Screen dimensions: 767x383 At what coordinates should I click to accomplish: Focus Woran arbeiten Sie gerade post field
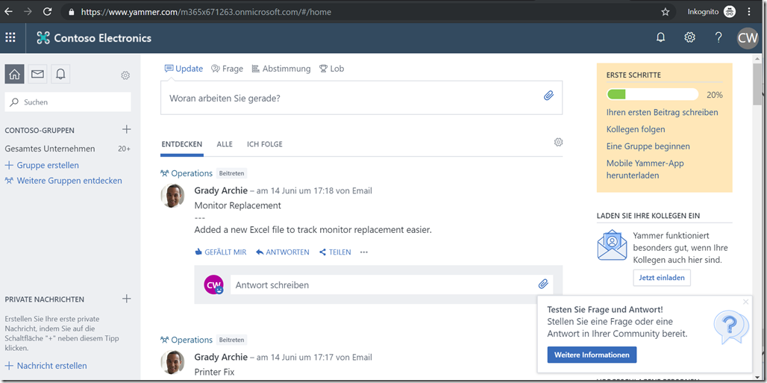point(361,98)
